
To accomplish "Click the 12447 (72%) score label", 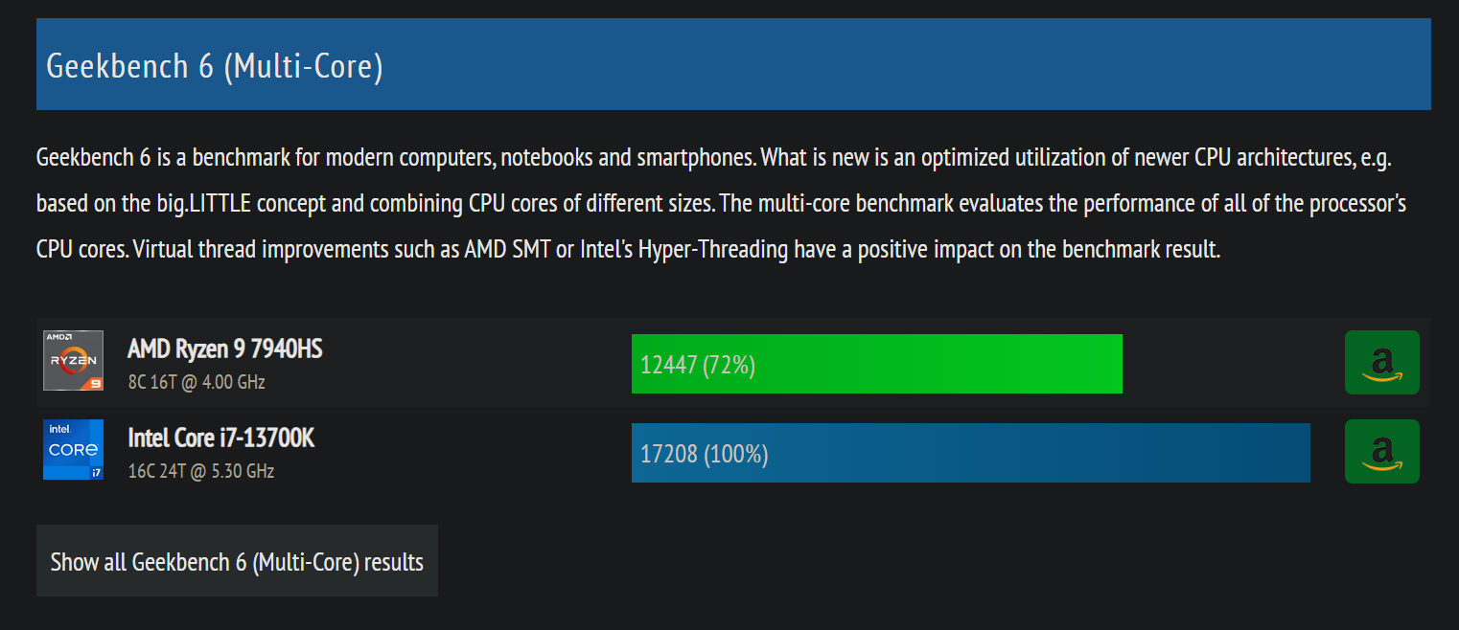I will click(698, 365).
